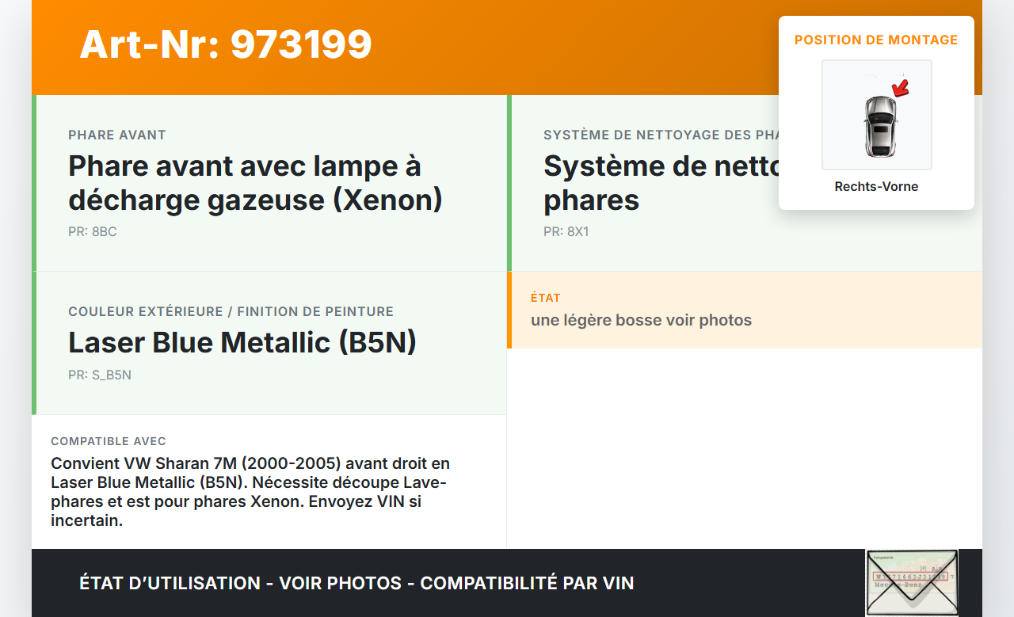Click the VIN envelope icon
Viewport: 1014px width, 617px height.
point(911,583)
